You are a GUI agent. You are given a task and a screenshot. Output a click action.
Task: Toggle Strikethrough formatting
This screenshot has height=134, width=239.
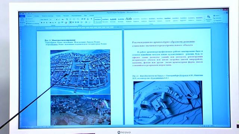[50, 22]
